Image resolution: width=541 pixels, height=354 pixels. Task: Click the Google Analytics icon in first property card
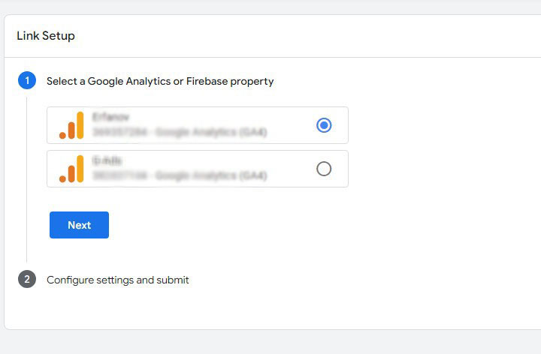click(x=71, y=125)
